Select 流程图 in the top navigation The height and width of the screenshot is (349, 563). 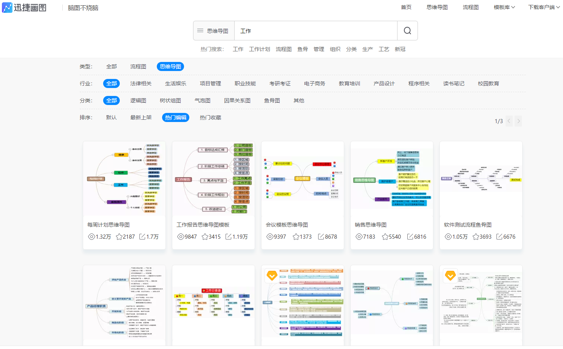[471, 7]
